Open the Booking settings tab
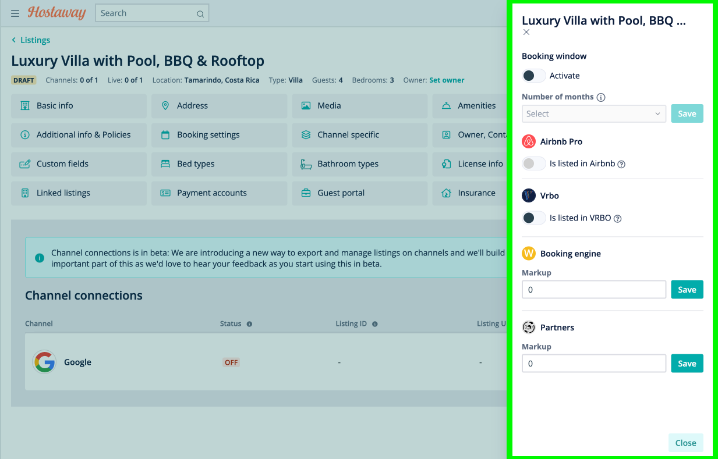 pyautogui.click(x=220, y=135)
